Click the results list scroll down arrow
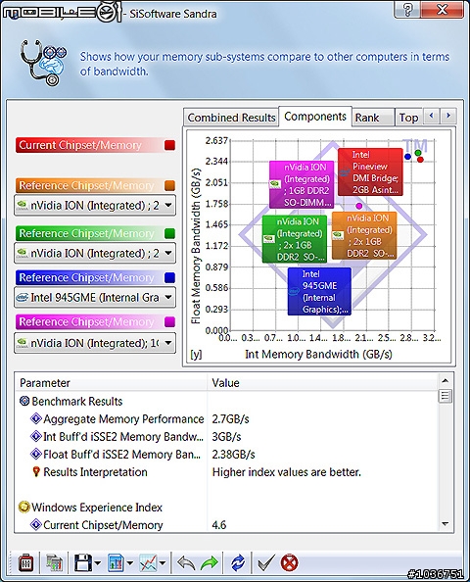Image resolution: width=470 pixels, height=582 pixels. pos(446,524)
